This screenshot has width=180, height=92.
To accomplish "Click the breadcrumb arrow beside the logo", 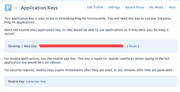I will tap(16, 8).
